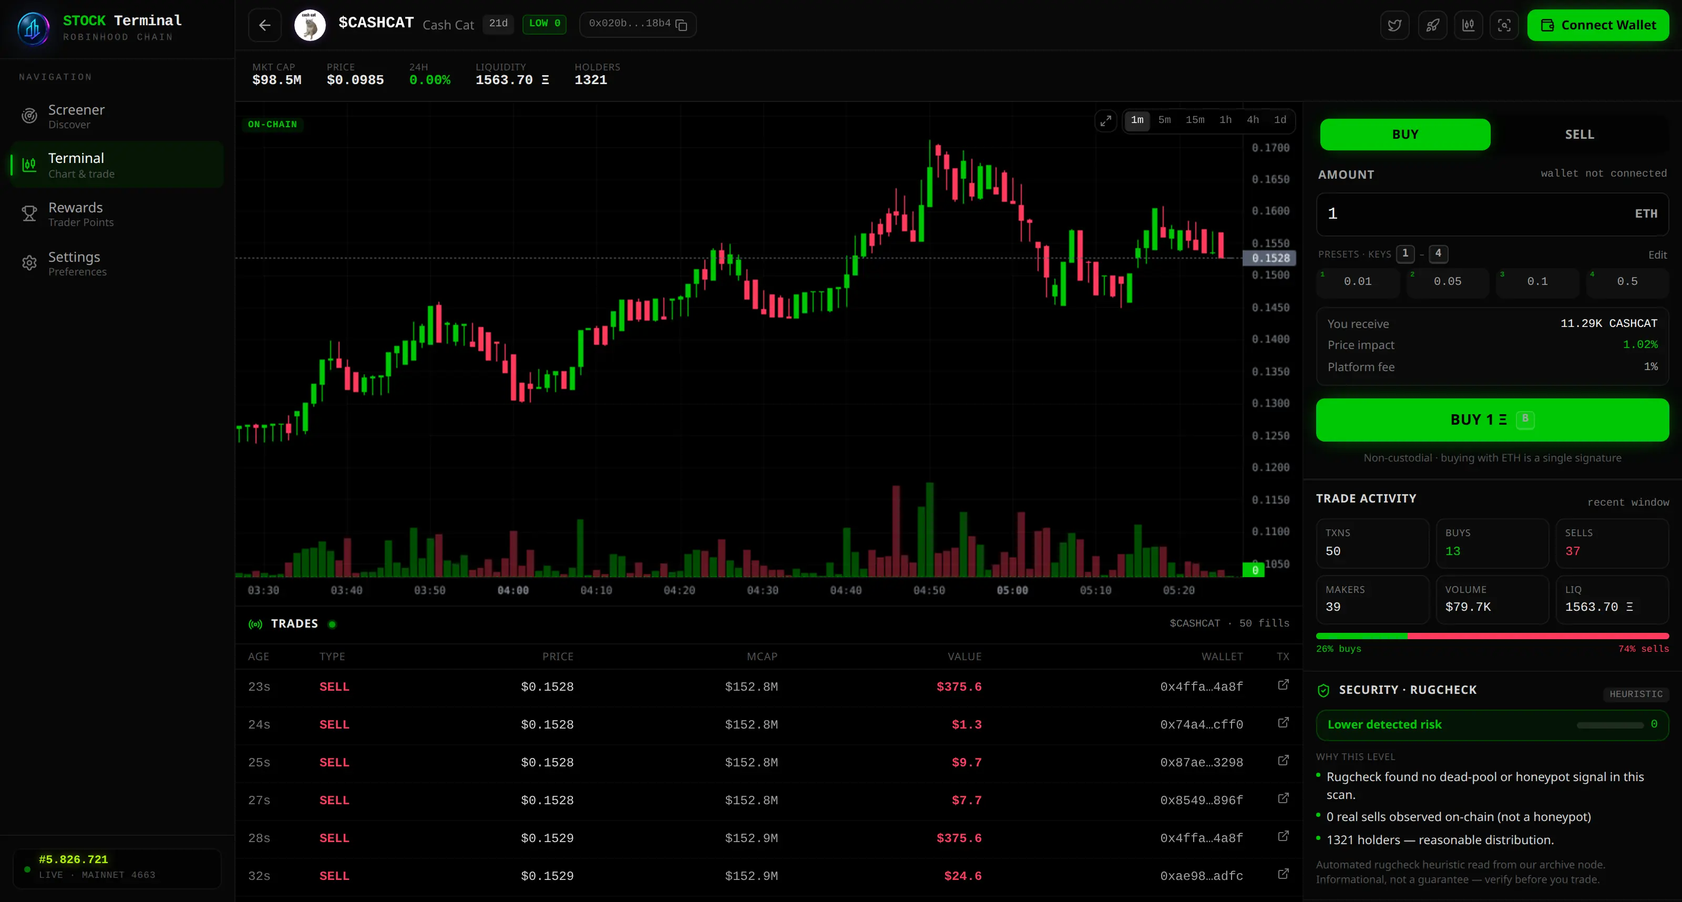Click the SELLS 37 stat card
This screenshot has height=902, width=1682.
pyautogui.click(x=1612, y=543)
